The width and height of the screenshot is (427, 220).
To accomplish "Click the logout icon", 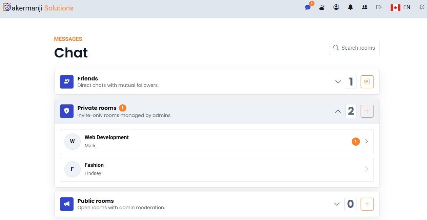I will (x=379, y=7).
